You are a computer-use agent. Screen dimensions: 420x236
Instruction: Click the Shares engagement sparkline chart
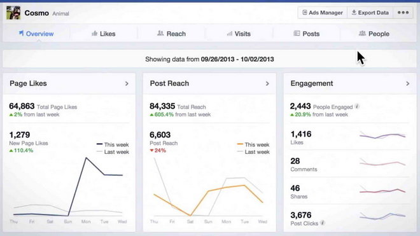(382, 190)
